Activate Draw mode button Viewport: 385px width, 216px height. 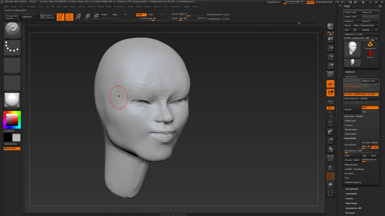[x=69, y=17]
